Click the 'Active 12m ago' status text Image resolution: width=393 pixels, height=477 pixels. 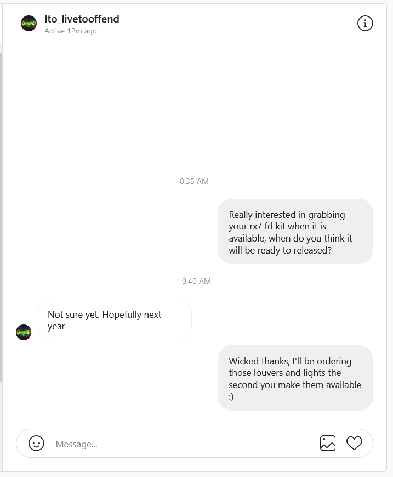(71, 31)
